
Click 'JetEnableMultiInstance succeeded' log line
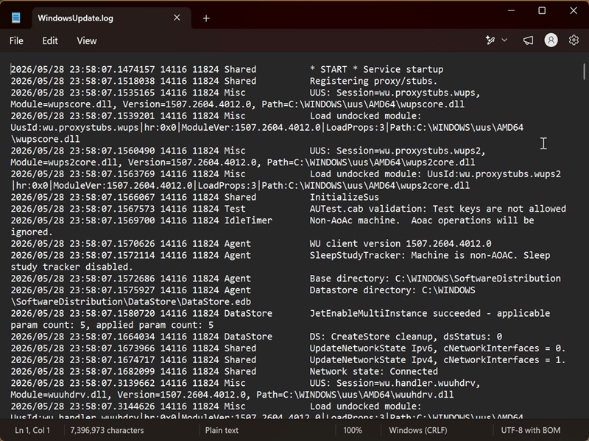430,314
